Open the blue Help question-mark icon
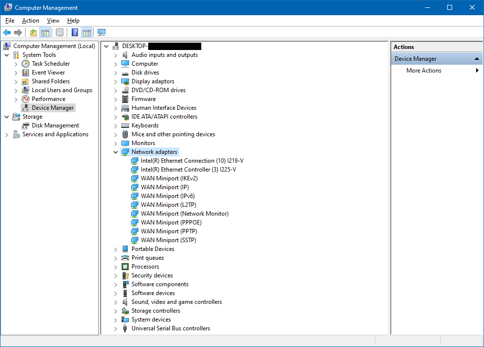The height and width of the screenshot is (347, 484). [x=75, y=32]
